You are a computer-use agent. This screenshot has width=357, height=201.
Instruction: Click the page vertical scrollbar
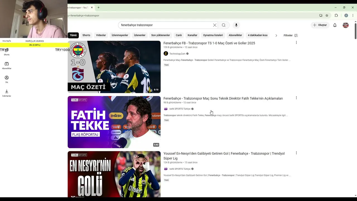(355, 31)
